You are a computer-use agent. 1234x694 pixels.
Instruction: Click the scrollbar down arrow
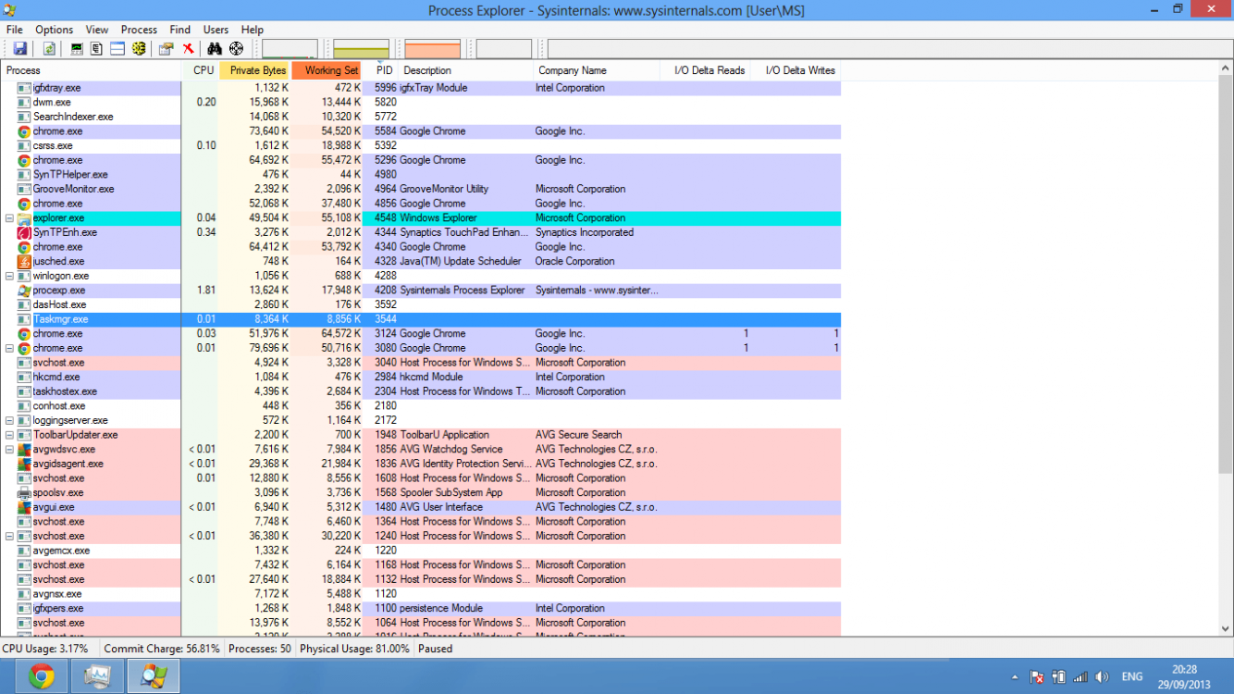[1226, 628]
